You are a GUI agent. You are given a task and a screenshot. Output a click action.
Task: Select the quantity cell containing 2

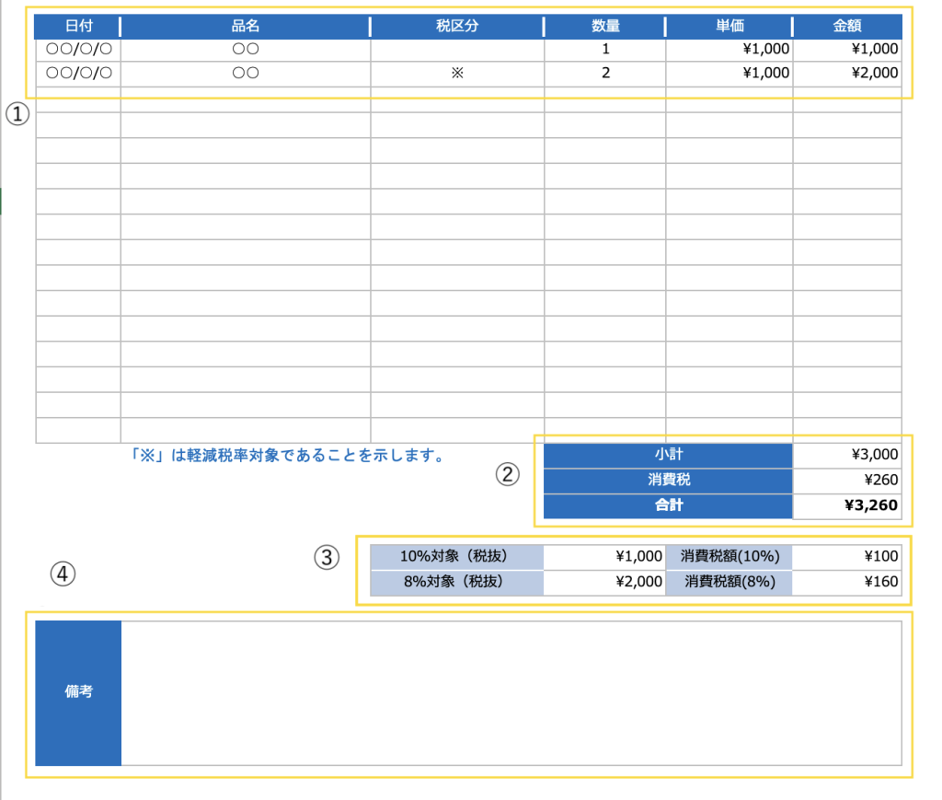[x=604, y=74]
